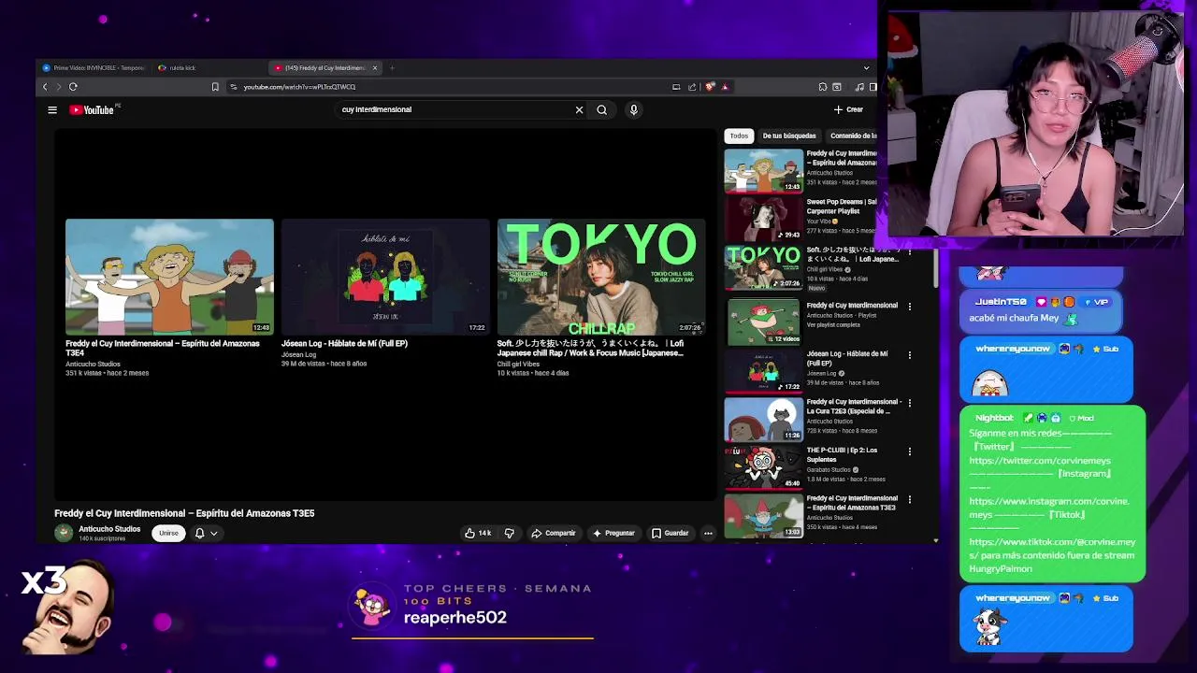Play the Espíritu del Amazonas T3E4 end-screen thumbnail
Image resolution: width=1197 pixels, height=673 pixels.
pyautogui.click(x=169, y=277)
